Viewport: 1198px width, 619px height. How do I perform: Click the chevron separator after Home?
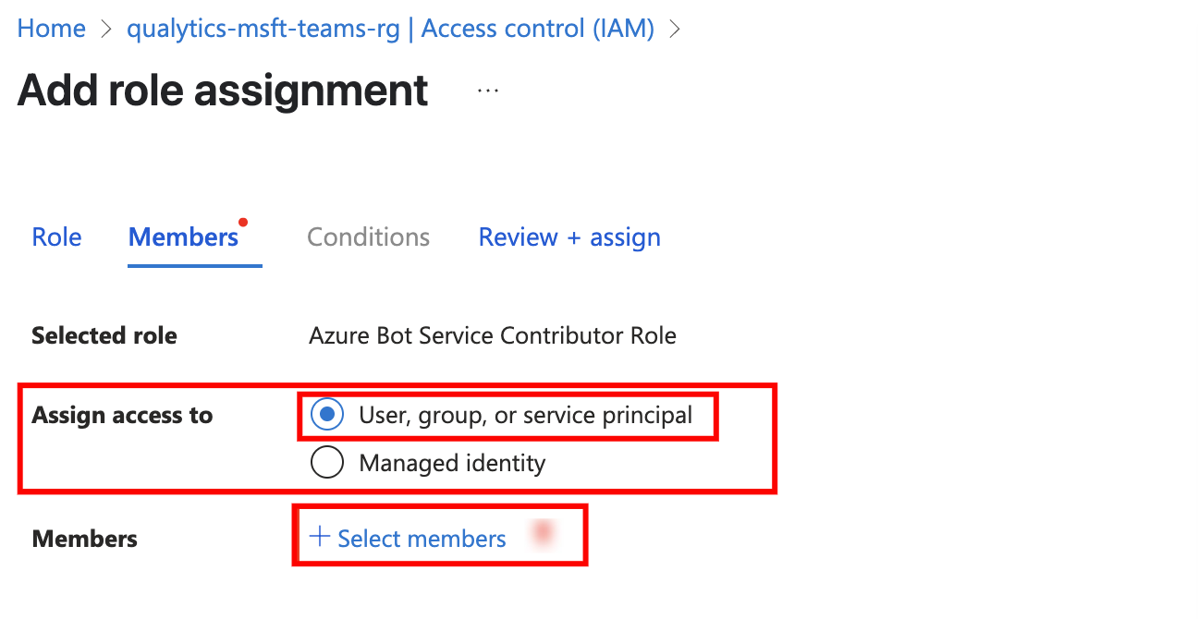(104, 29)
